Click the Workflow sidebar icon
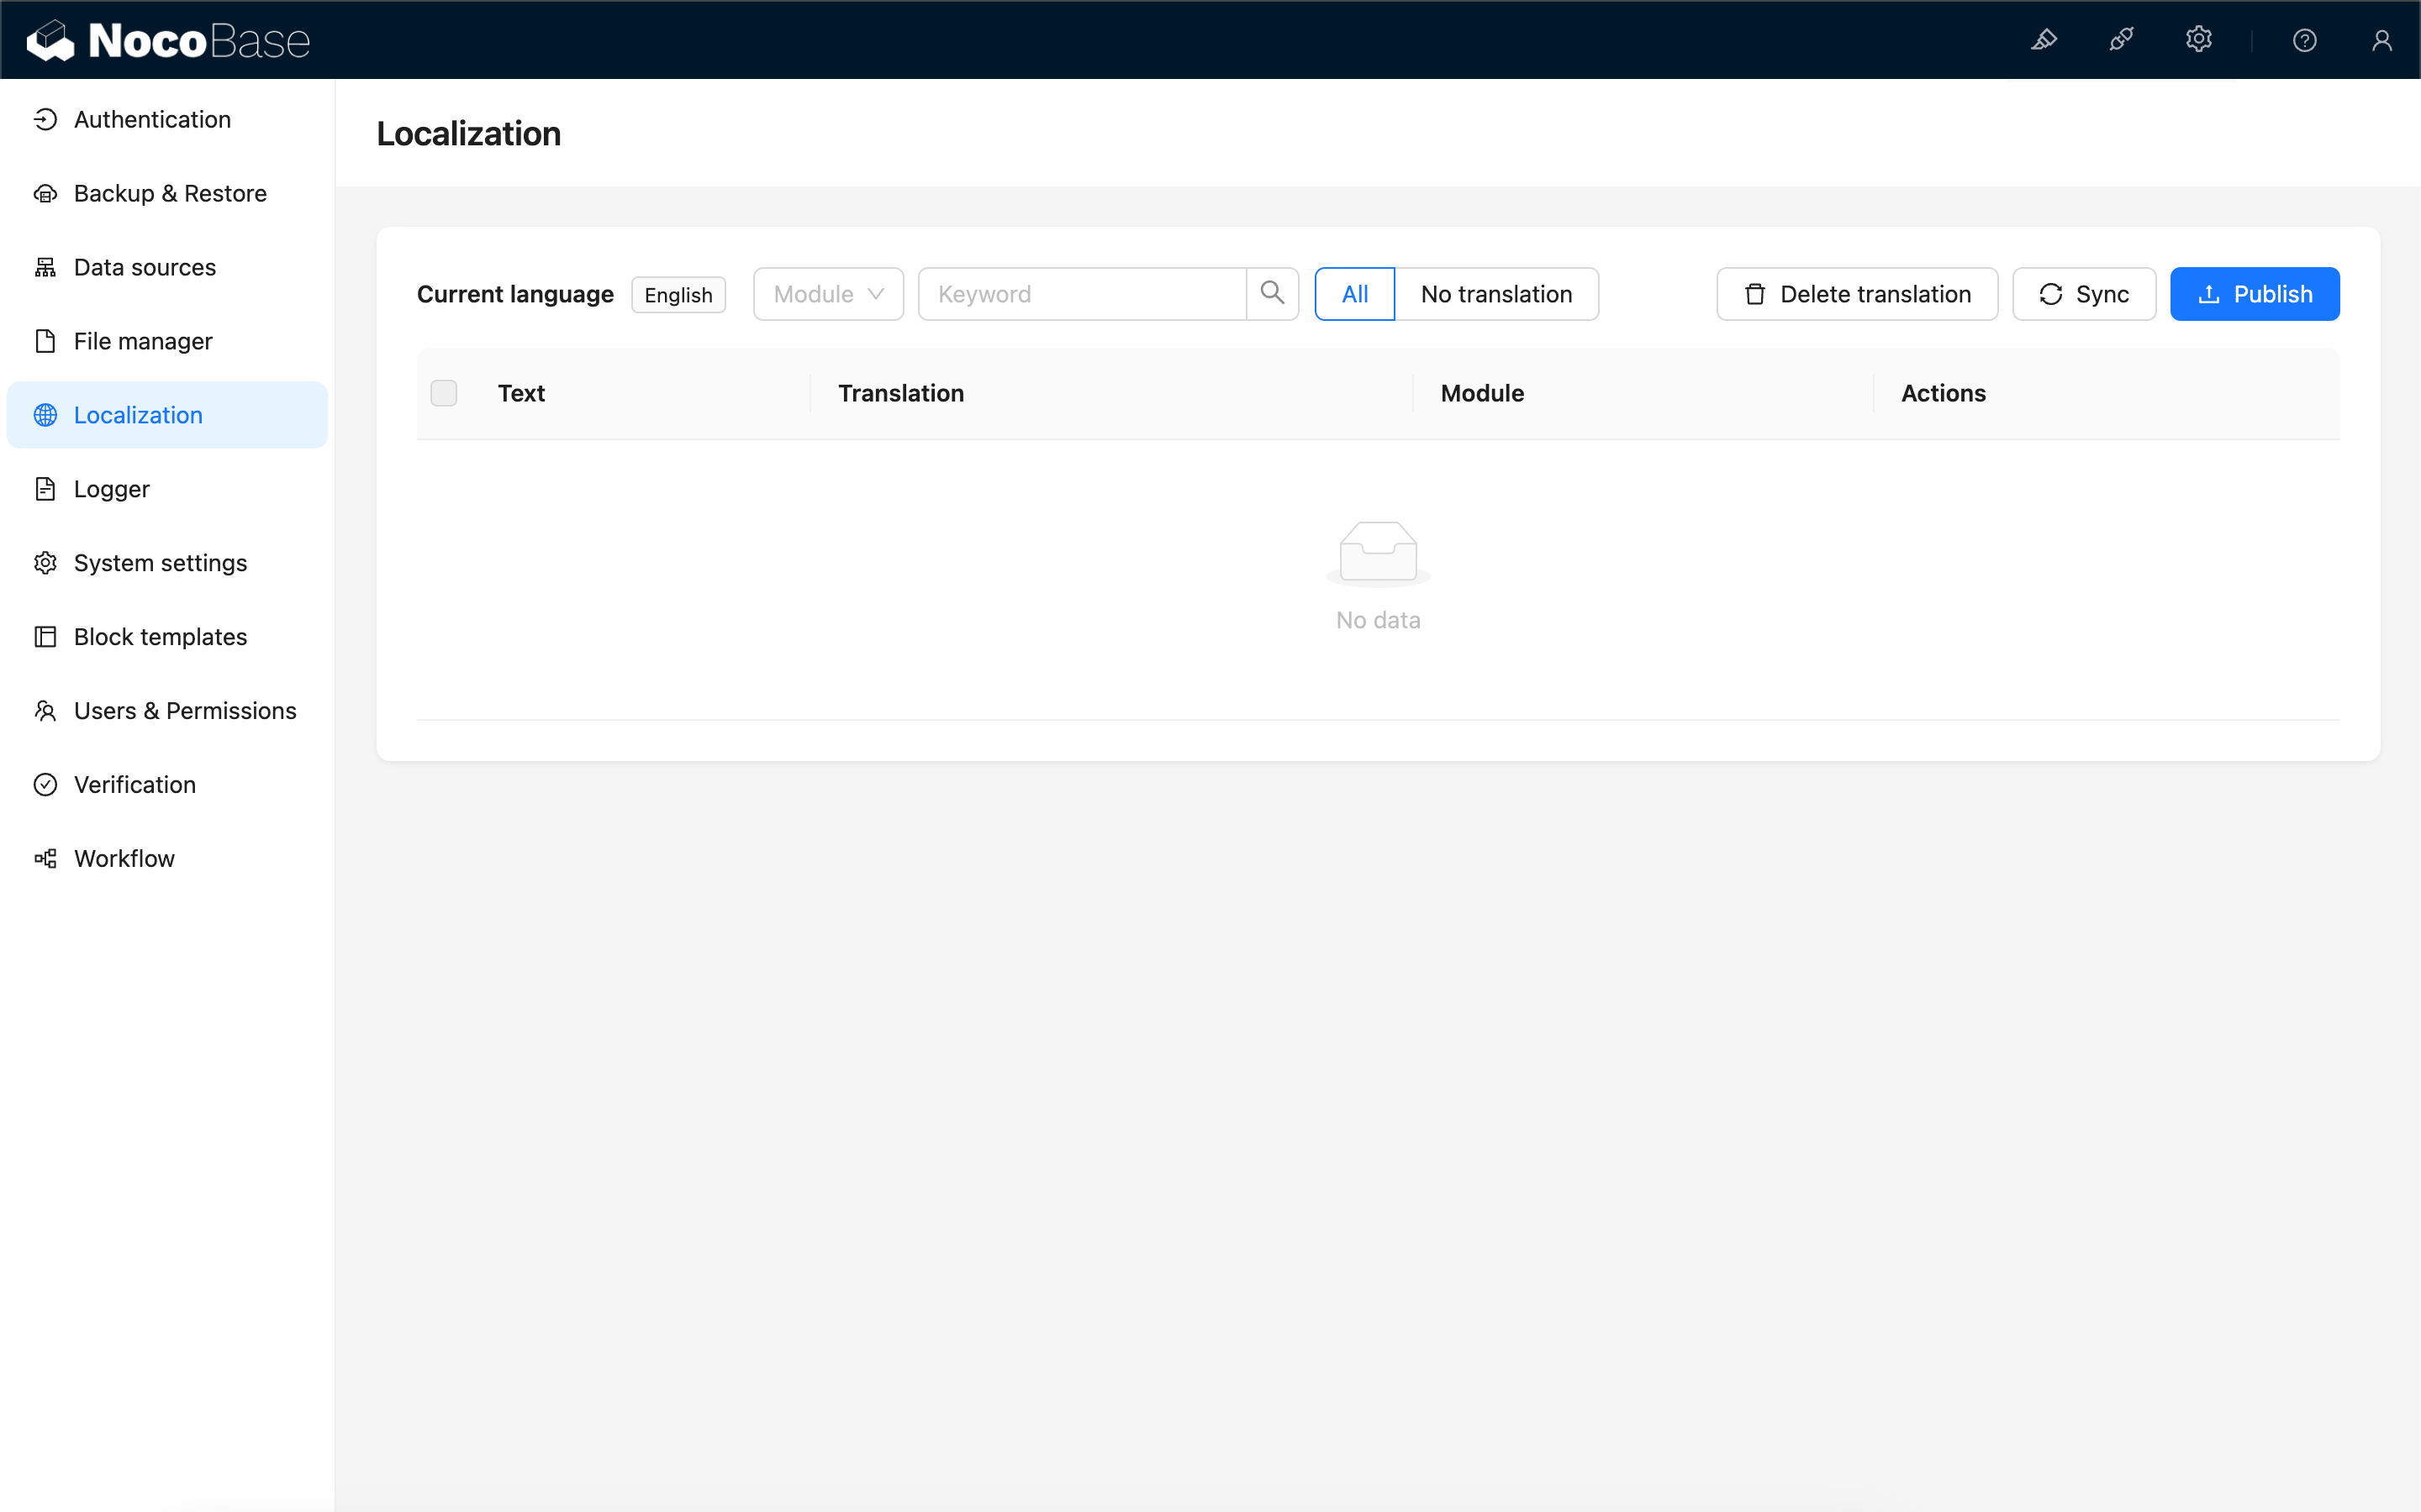Image resolution: width=2421 pixels, height=1512 pixels. click(46, 858)
